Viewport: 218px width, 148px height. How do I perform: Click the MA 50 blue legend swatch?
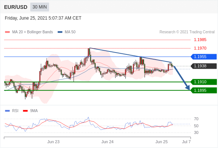point(60,32)
